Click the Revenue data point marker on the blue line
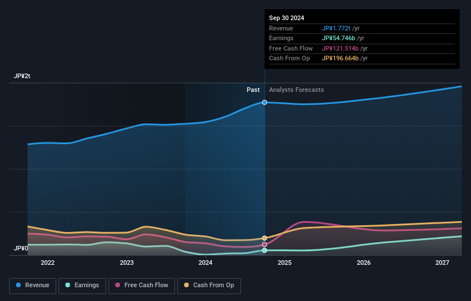The height and width of the screenshot is (301, 471). (264, 102)
